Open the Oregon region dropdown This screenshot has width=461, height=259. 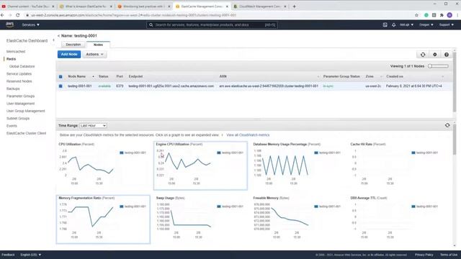(x=426, y=25)
